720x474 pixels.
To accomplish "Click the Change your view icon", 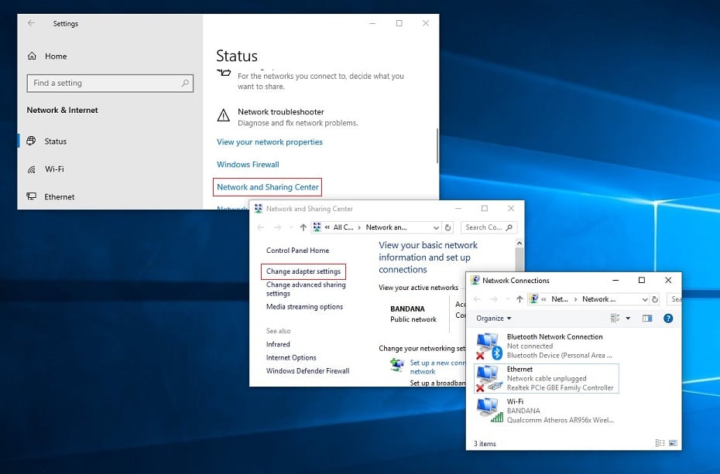I will [x=615, y=318].
